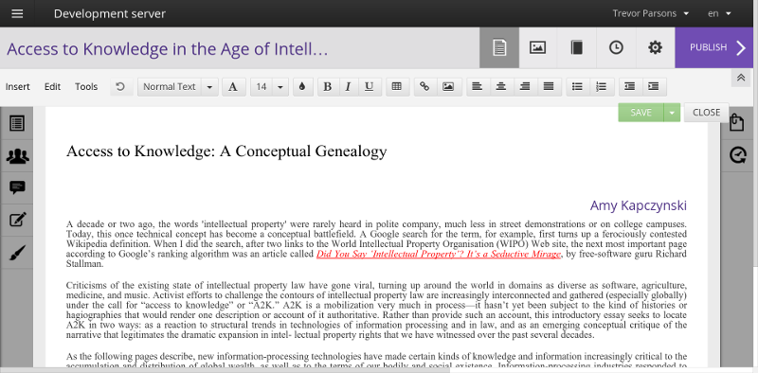Open the 'en' language dropdown
Screen dimensions: 758x373
click(719, 13)
